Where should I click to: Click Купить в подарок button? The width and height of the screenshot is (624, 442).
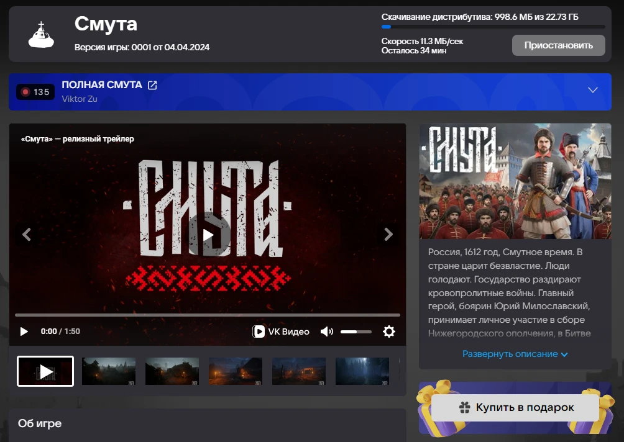(x=515, y=407)
